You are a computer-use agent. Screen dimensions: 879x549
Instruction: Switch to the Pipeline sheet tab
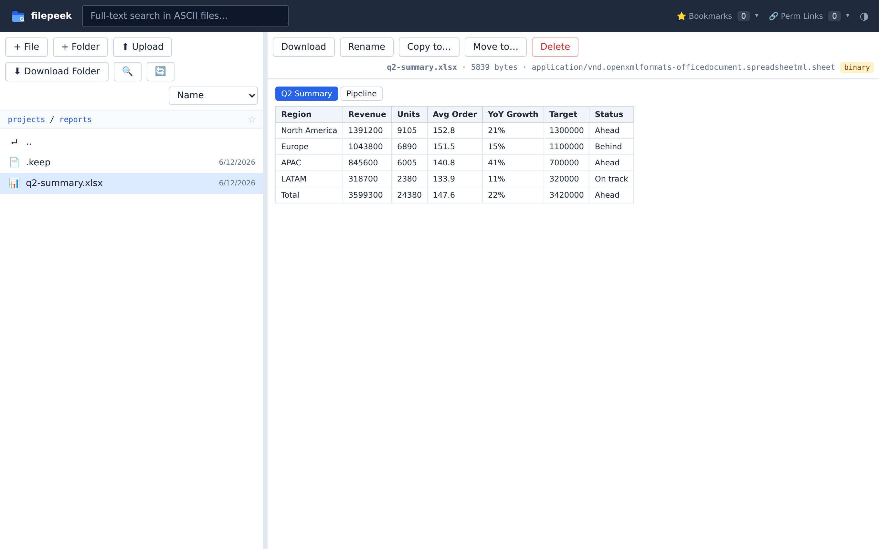click(361, 94)
